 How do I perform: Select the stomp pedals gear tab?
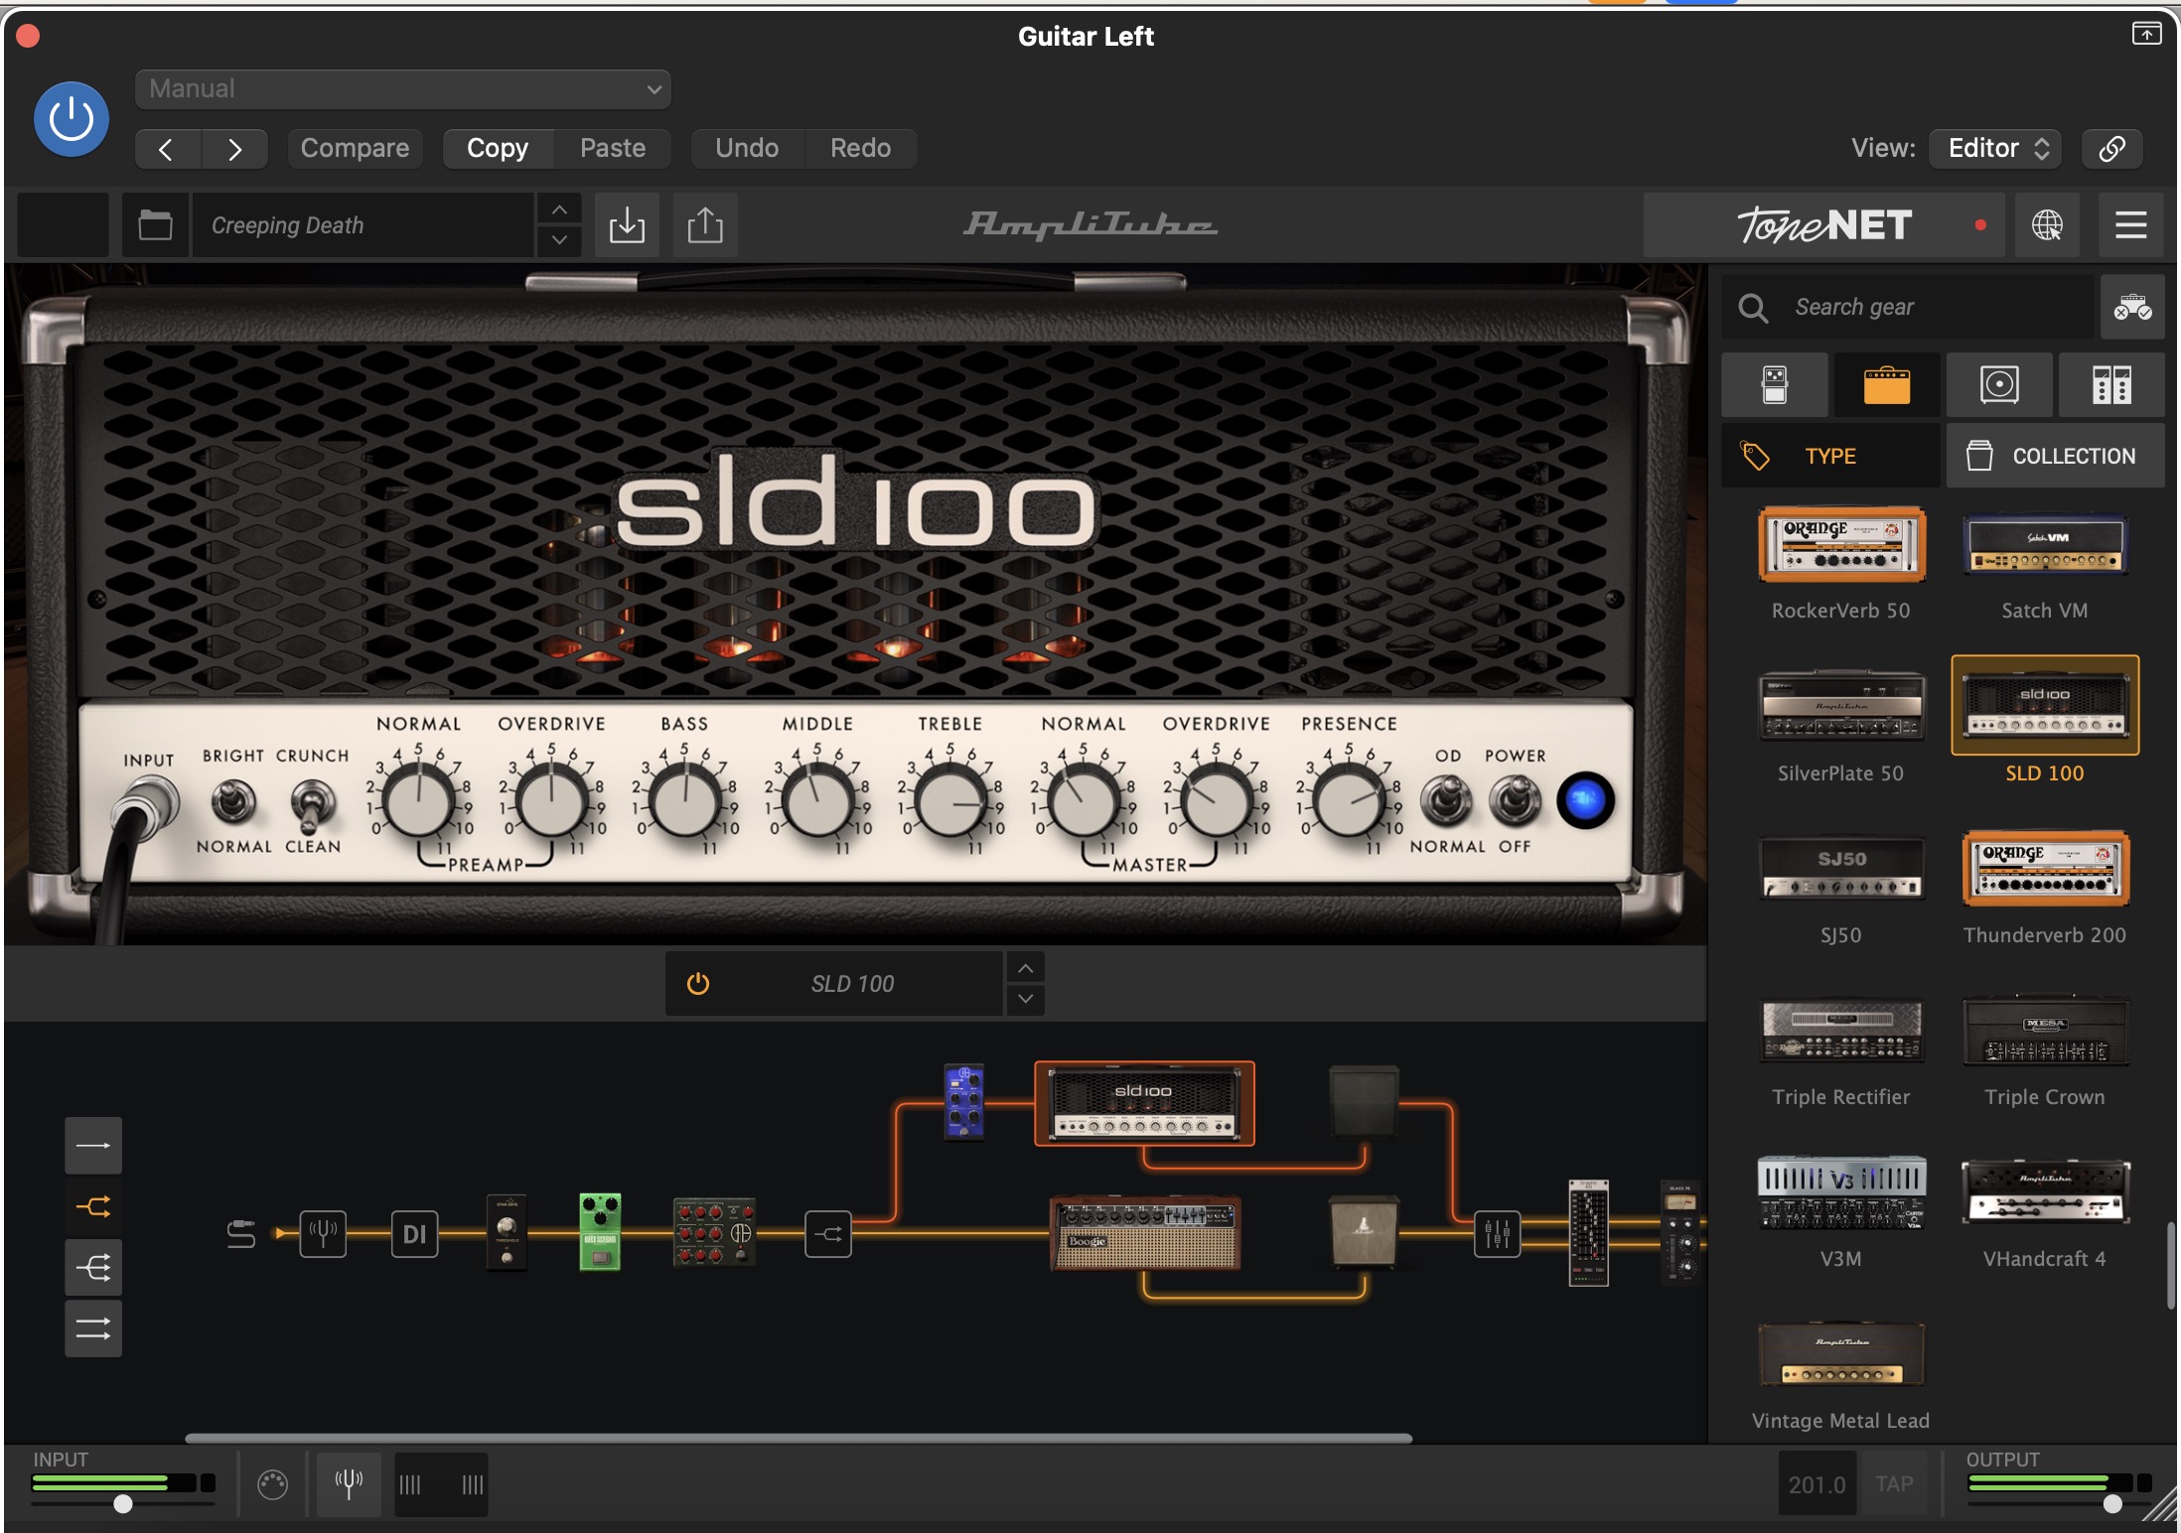1774,384
